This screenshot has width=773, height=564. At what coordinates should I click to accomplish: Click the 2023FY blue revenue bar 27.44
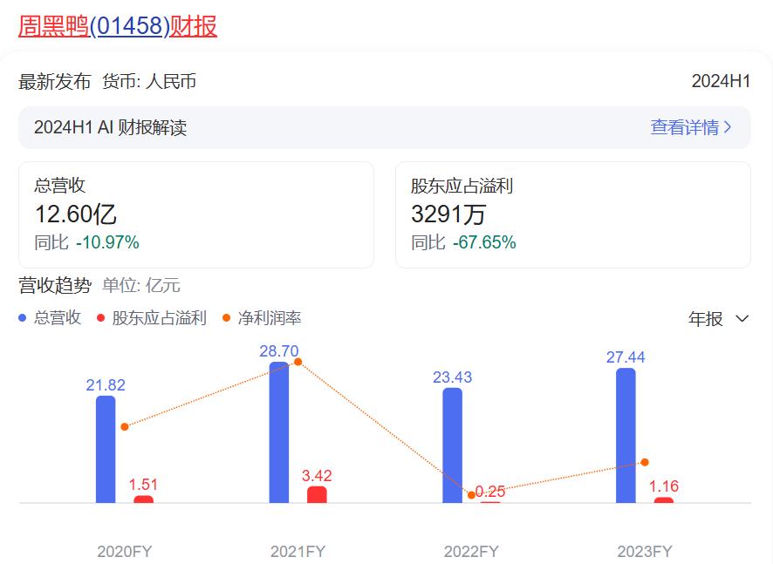(x=626, y=436)
